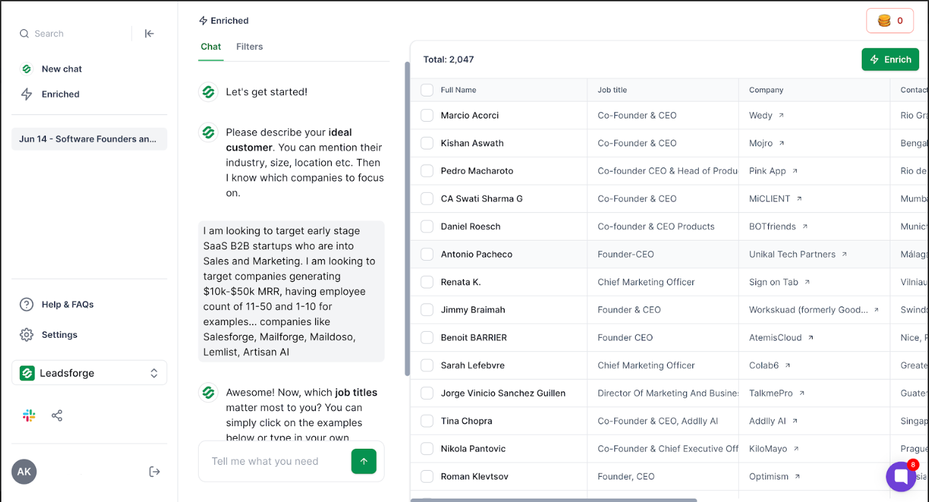This screenshot has height=502, width=929.
Task: Click the name Jorge Vinicio Sanchez Guillen
Action: pos(503,394)
